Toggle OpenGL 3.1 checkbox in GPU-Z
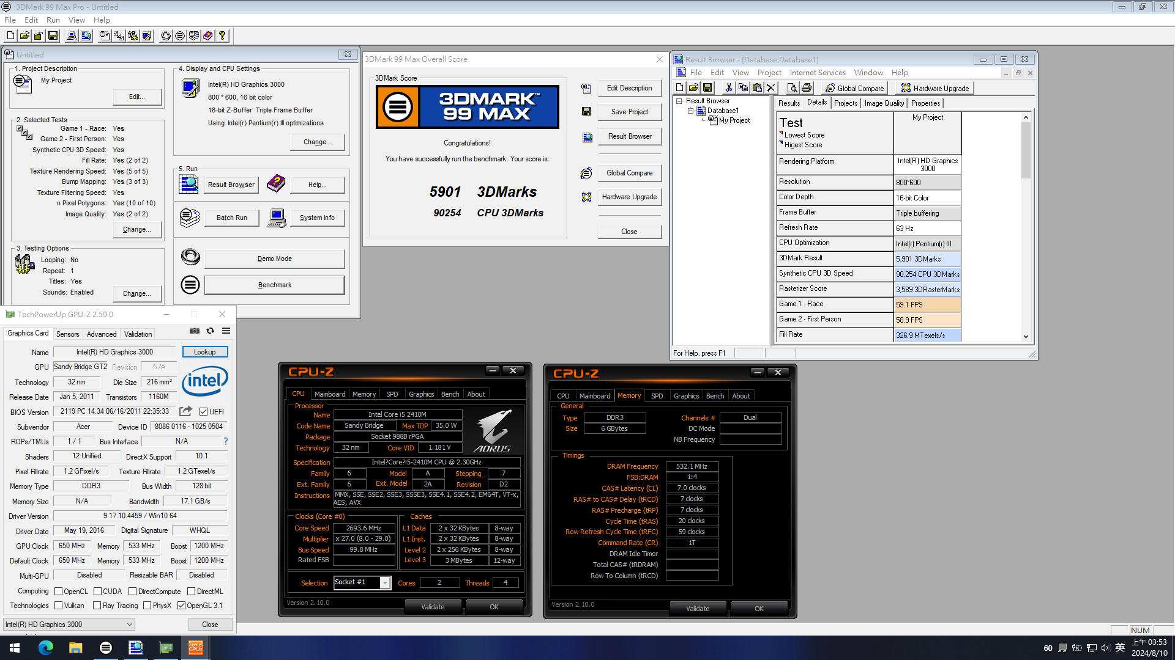The image size is (1175, 660). tap(181, 606)
